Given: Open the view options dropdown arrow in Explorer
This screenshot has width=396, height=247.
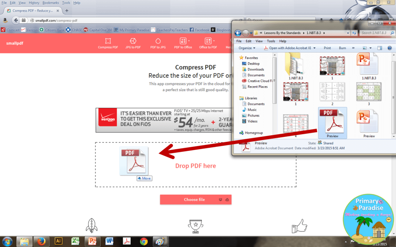Looking at the screenshot, I should pos(370,48).
